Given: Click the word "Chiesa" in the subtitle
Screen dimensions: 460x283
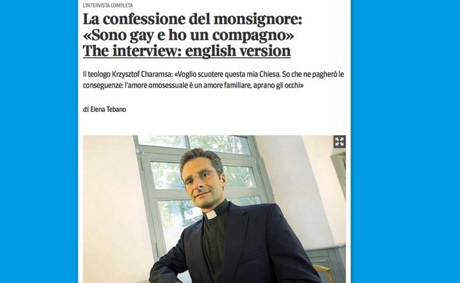Looking at the screenshot, I should tap(270, 75).
